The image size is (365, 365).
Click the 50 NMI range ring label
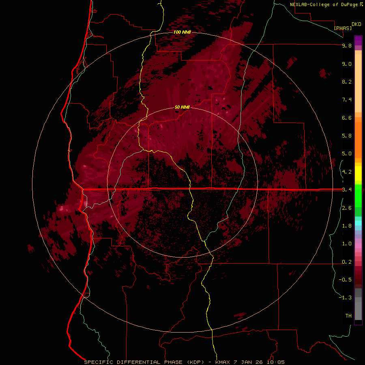pyautogui.click(x=182, y=107)
